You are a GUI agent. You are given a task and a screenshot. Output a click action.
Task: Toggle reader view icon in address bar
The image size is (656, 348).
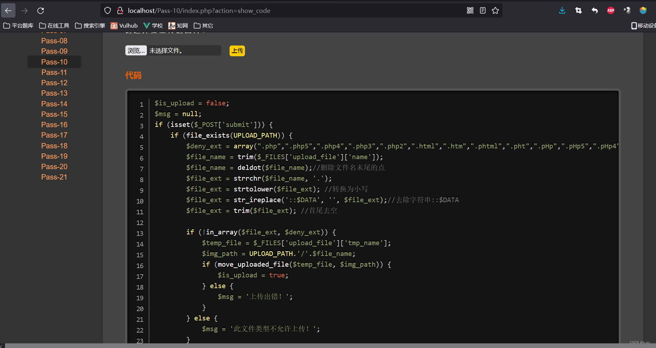[483, 10]
